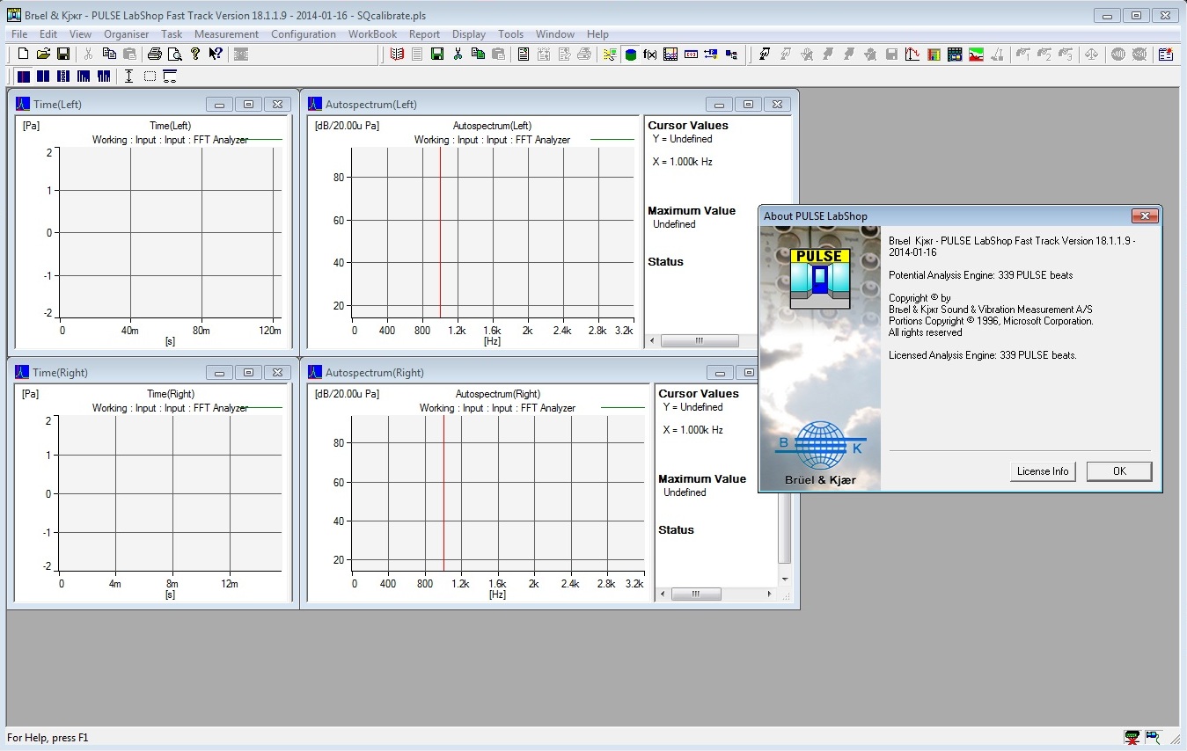Click the activate template pointing-hand icon
The width and height of the screenshot is (1187, 751).
click(x=765, y=55)
